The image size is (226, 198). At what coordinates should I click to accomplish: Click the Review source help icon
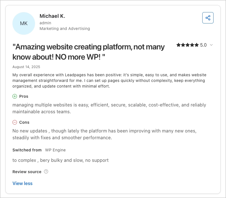coord(46,171)
